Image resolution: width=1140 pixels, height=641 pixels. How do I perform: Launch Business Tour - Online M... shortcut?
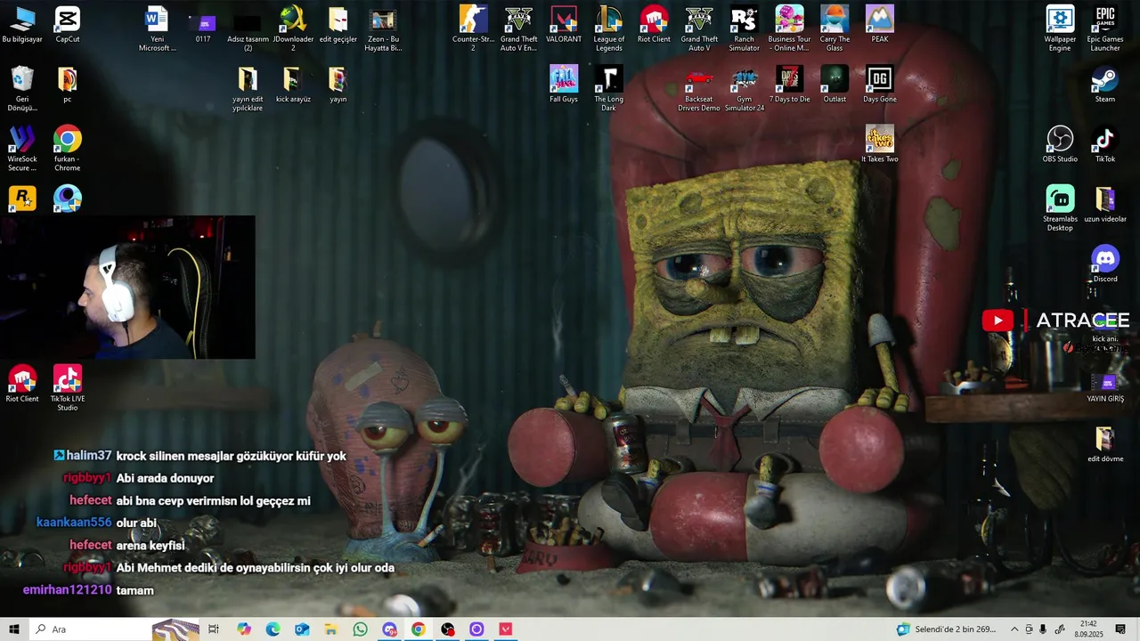pos(789,29)
